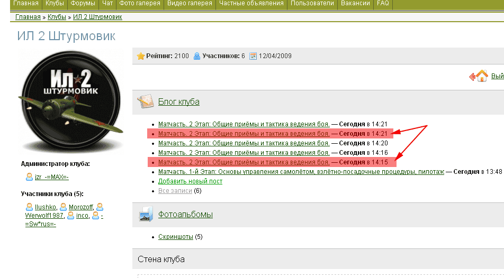Viewport: 504px width, 278px height.
Task: Open Форумы in the navigation bar
Action: click(83, 4)
